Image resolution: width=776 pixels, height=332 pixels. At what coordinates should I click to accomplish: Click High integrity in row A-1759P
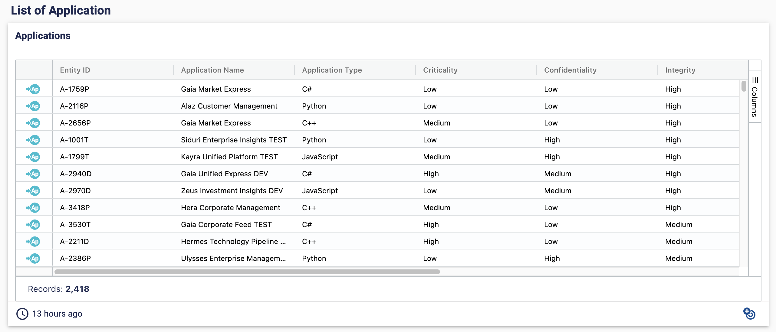[x=673, y=89]
